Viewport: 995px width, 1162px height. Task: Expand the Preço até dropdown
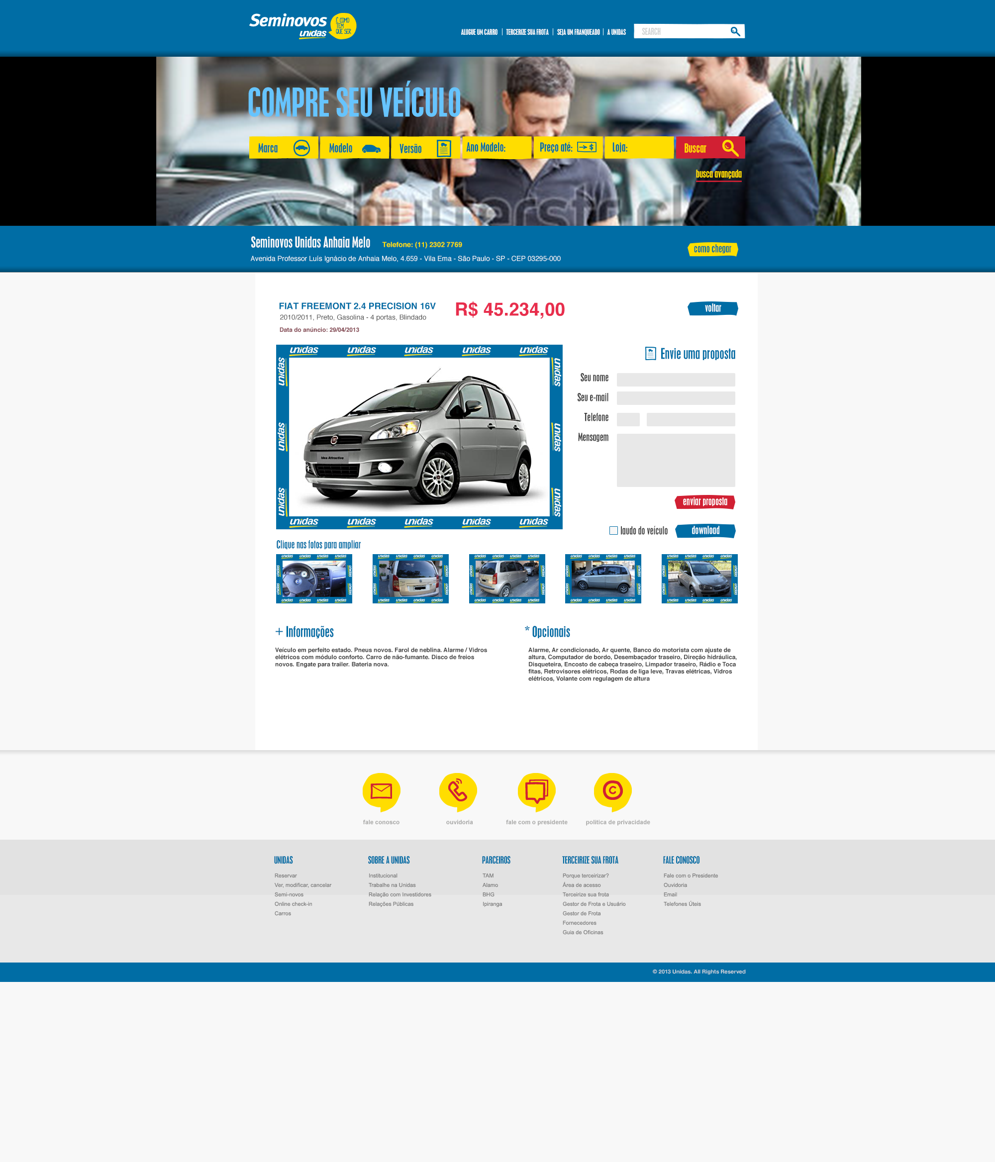click(x=568, y=148)
